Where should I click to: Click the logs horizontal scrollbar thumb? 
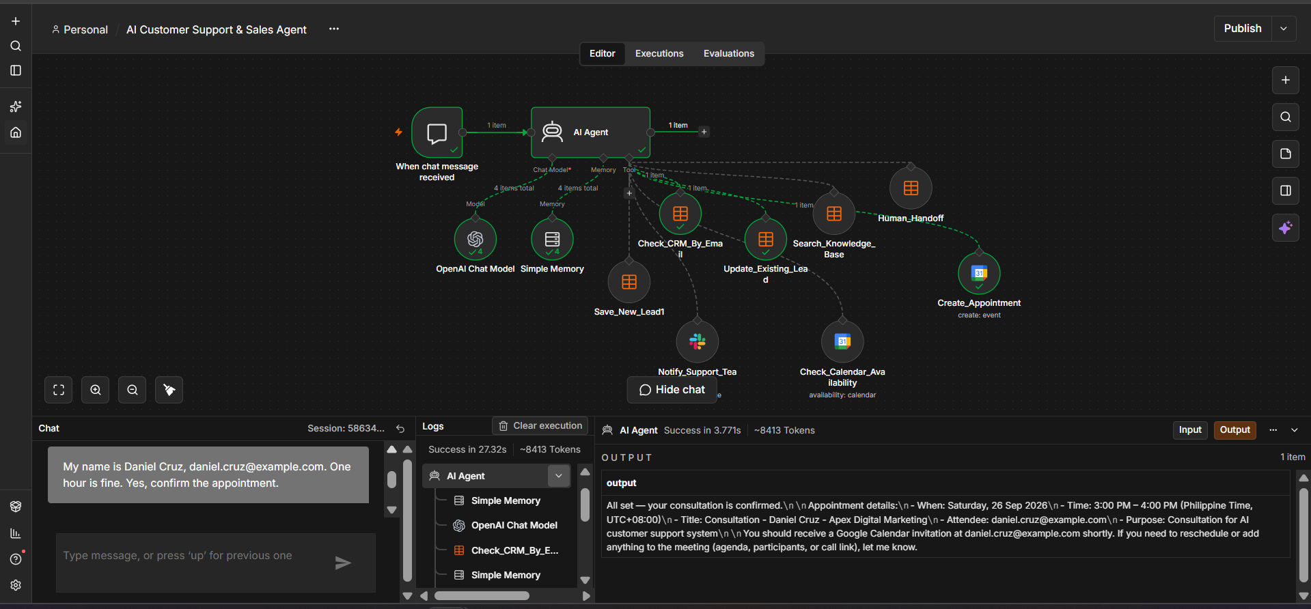(482, 595)
